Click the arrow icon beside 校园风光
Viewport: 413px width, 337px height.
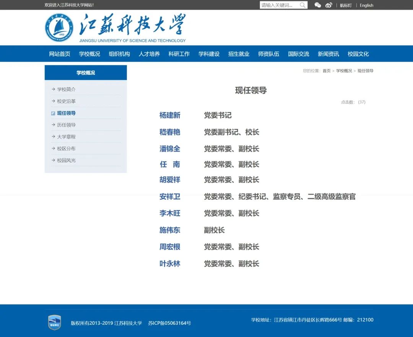coord(53,160)
